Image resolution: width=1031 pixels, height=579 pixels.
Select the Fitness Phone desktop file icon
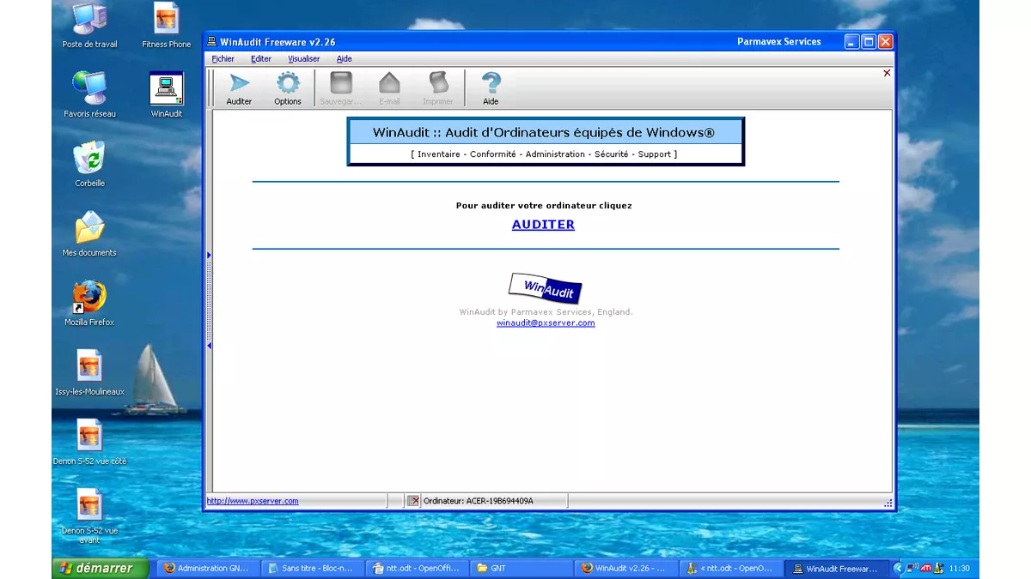pos(167,25)
